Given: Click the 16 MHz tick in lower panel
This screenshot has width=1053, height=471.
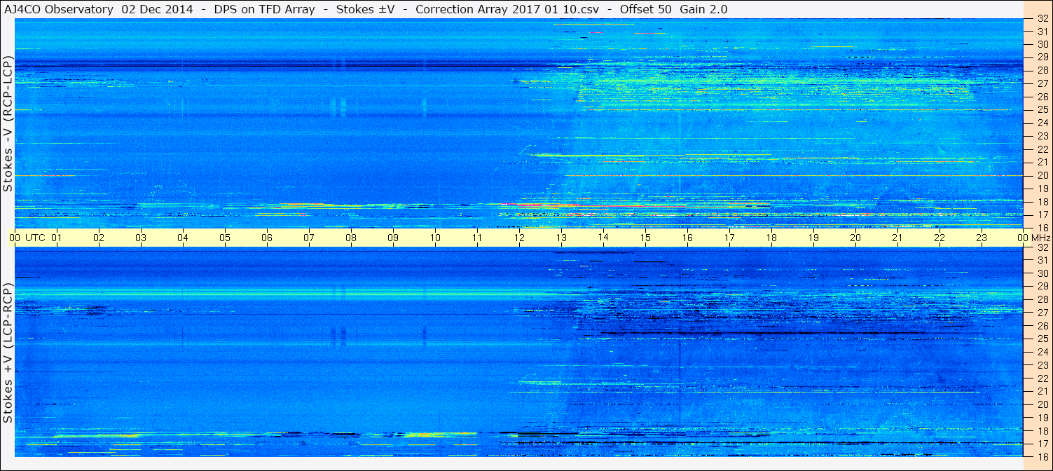Looking at the screenshot, I should click(1042, 456).
